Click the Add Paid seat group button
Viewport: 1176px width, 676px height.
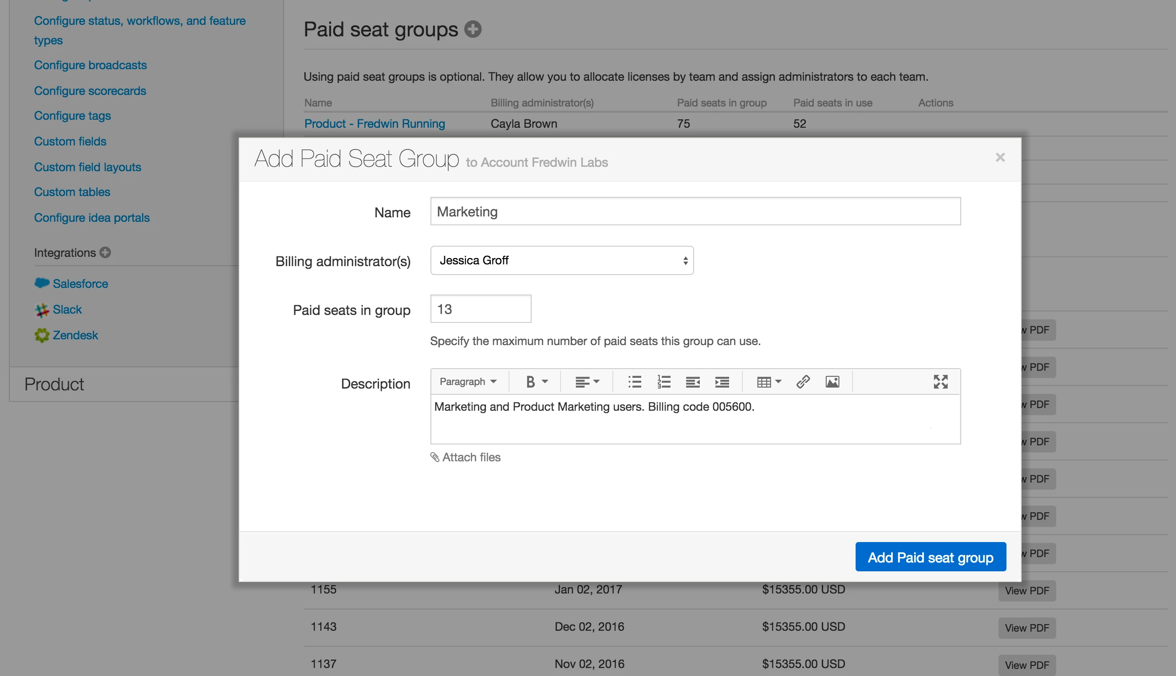click(x=930, y=557)
